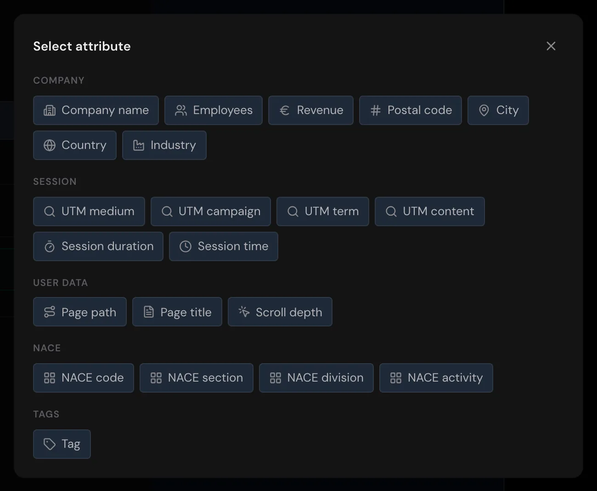Click the route icon beside Page path

[50, 312]
